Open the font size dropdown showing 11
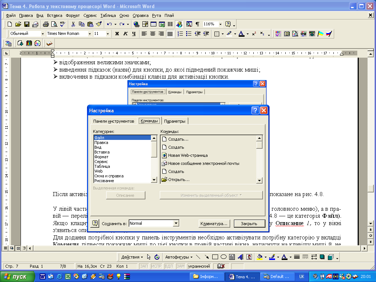This screenshot has width=376, height=282. point(108,33)
